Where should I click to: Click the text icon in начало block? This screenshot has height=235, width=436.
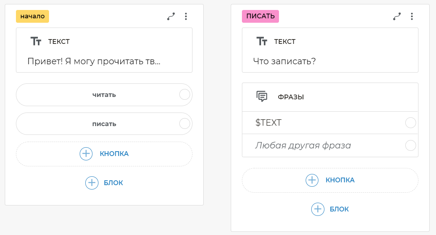coord(36,41)
